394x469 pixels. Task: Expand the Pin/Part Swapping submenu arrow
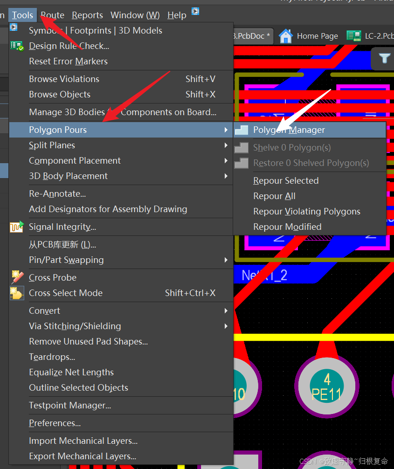click(226, 260)
